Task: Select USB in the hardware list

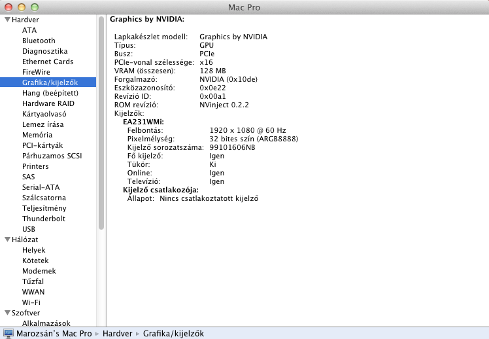Action: pos(29,229)
